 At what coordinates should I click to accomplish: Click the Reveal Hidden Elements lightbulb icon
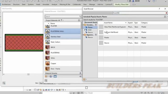54,90
